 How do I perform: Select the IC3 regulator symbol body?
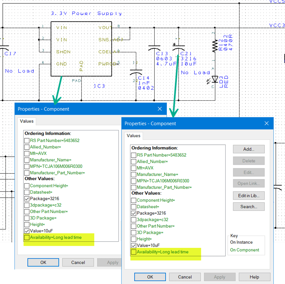pos(81,49)
